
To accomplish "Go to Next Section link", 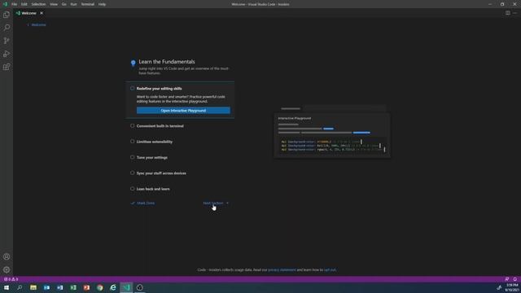I will click(x=216, y=203).
